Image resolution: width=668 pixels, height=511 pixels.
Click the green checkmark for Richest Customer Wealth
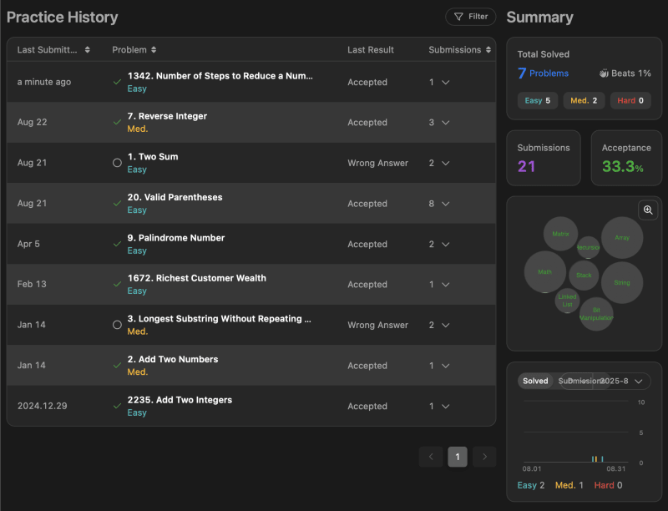point(117,284)
